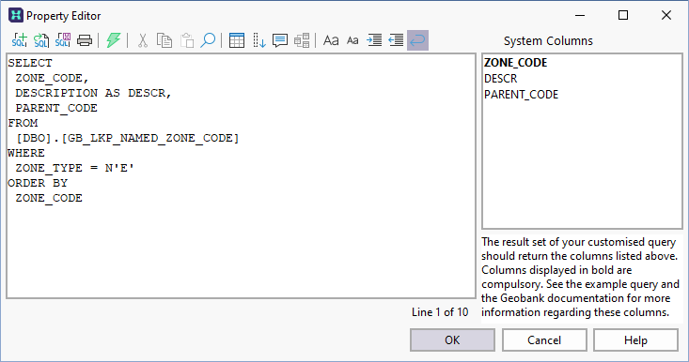The height and width of the screenshot is (362, 689).
Task: Click the Line 1 of 10 status text
Action: [x=440, y=312]
